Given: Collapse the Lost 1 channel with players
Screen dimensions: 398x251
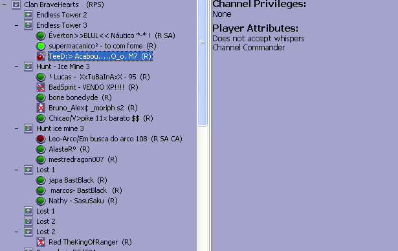Looking at the screenshot, I should click(16, 170).
